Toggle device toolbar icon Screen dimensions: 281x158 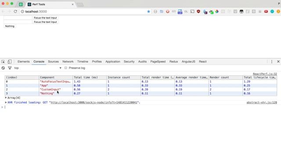[x=9, y=61]
